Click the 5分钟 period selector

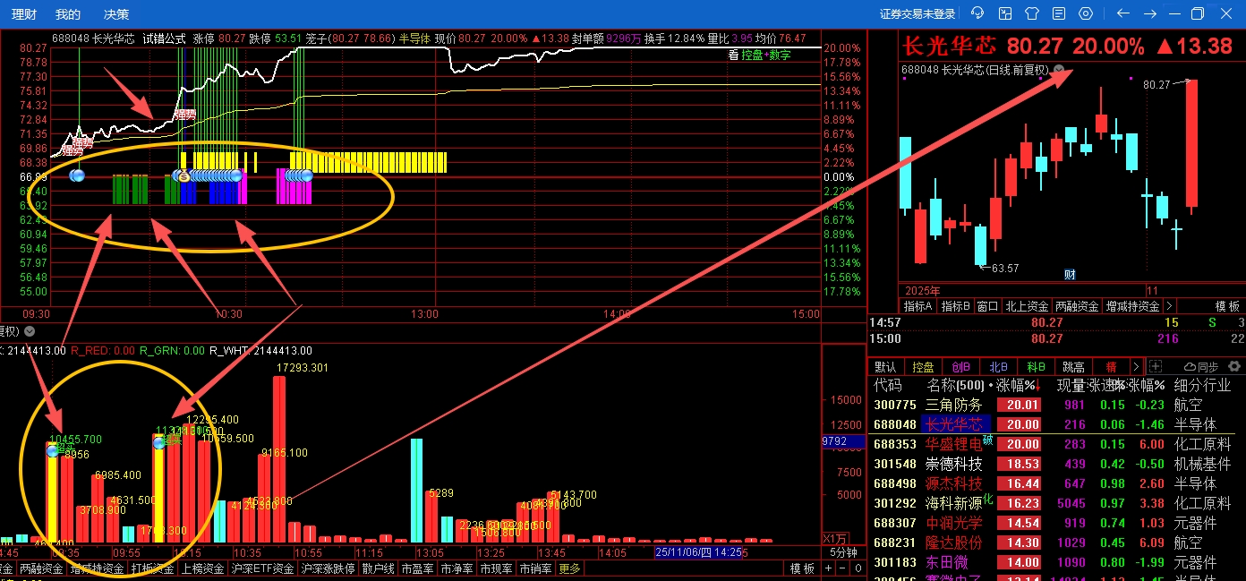click(844, 553)
